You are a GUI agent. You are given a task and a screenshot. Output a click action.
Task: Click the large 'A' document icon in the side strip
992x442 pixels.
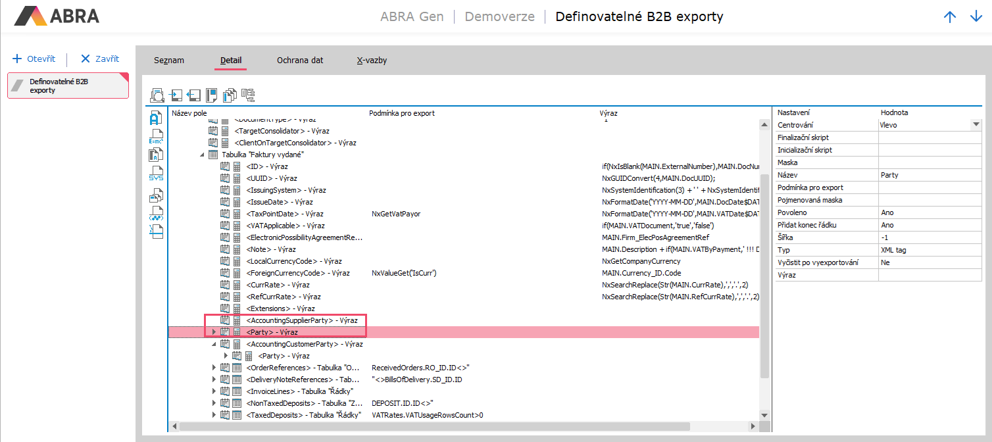click(156, 118)
